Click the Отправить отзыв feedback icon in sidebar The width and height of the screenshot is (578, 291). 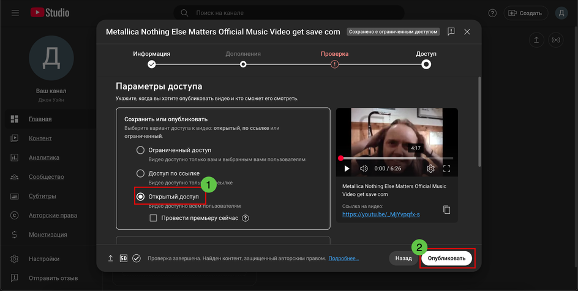14,278
